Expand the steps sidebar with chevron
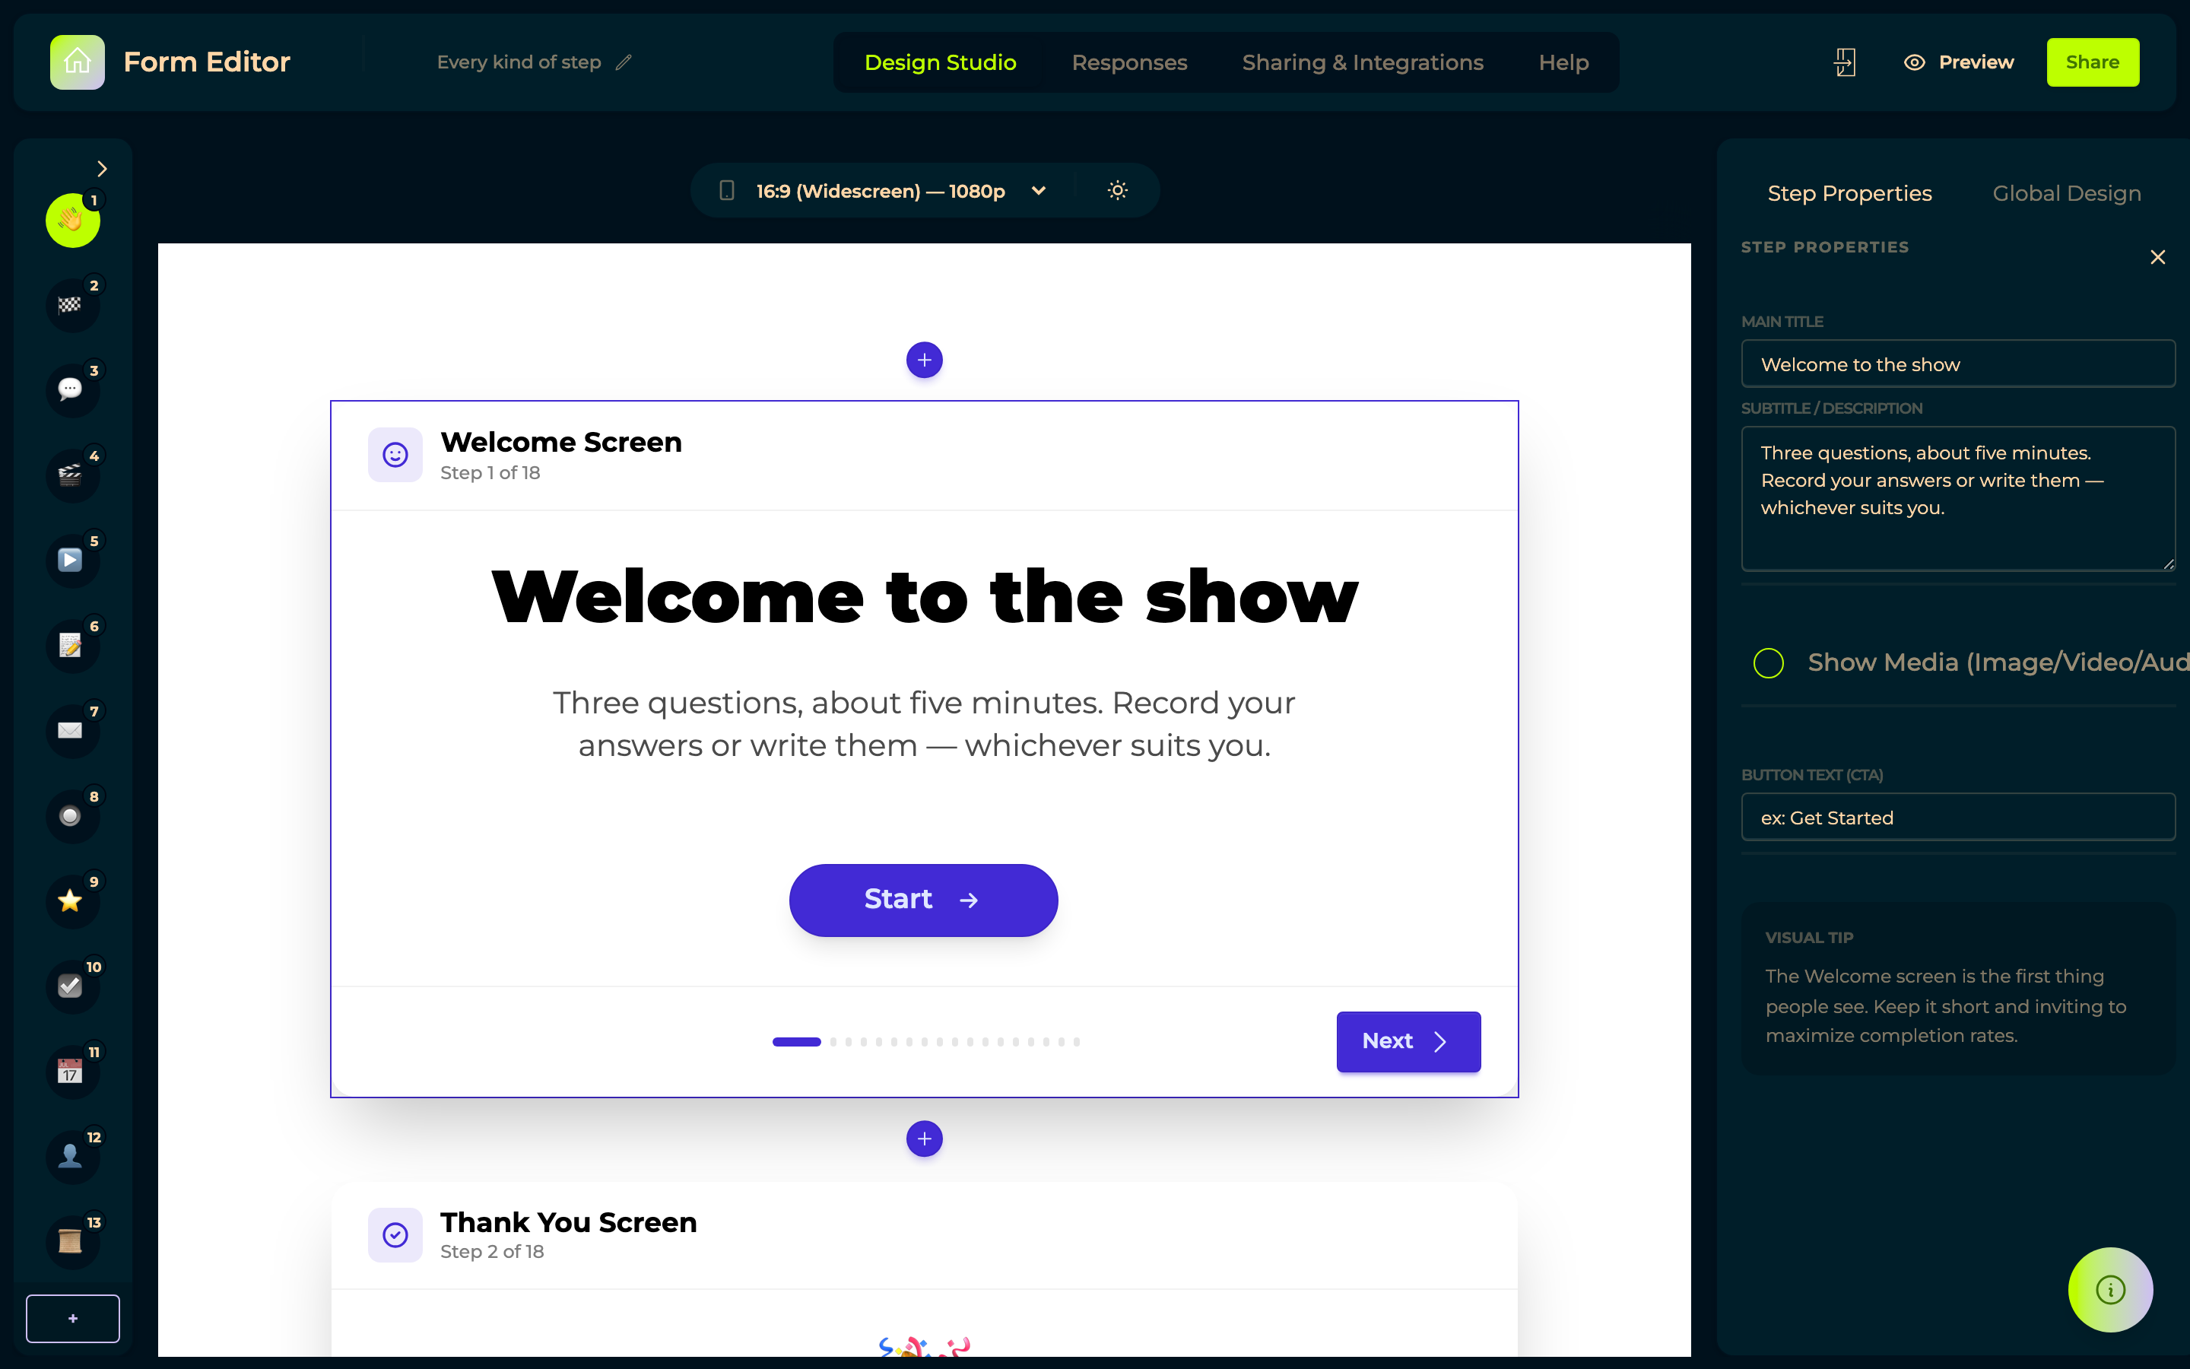2190x1369 pixels. pos(102,170)
